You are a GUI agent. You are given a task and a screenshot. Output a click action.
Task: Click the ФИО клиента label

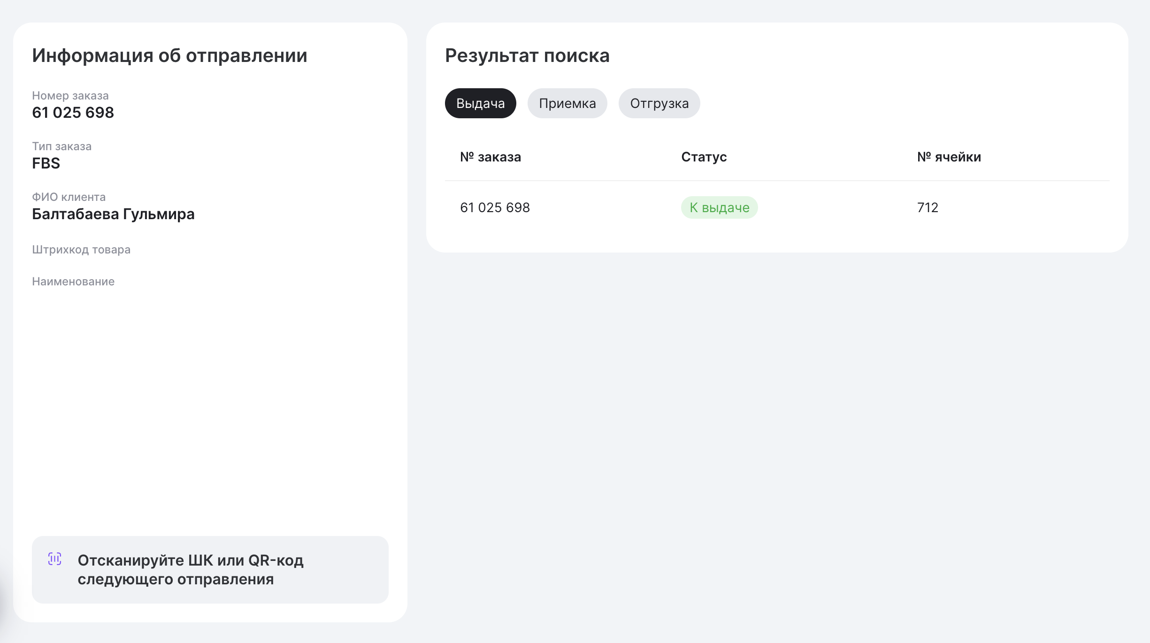[69, 197]
